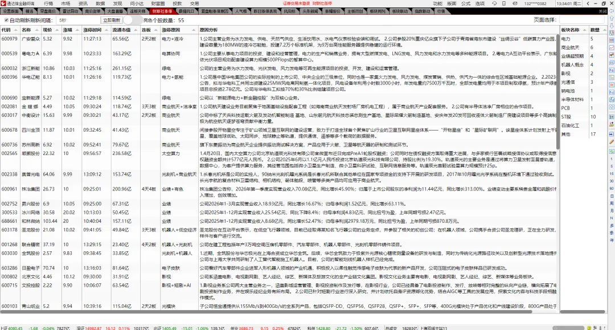
Task: Sort by 涨停时间 column header arrow
Action: [106, 30]
